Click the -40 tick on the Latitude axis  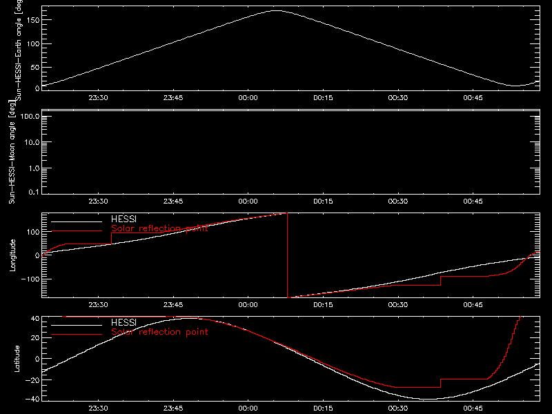coord(32,400)
